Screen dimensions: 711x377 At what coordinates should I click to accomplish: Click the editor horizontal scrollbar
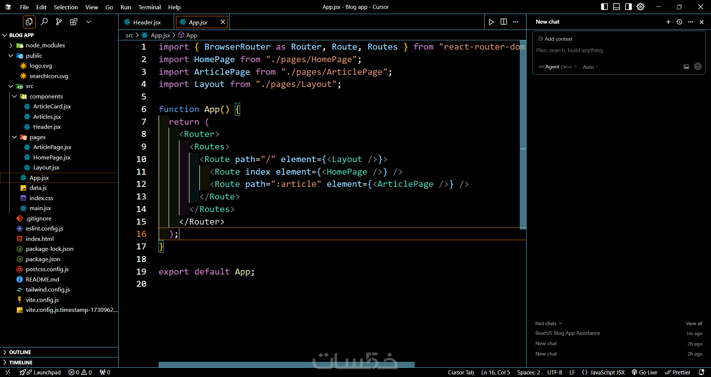point(286,364)
